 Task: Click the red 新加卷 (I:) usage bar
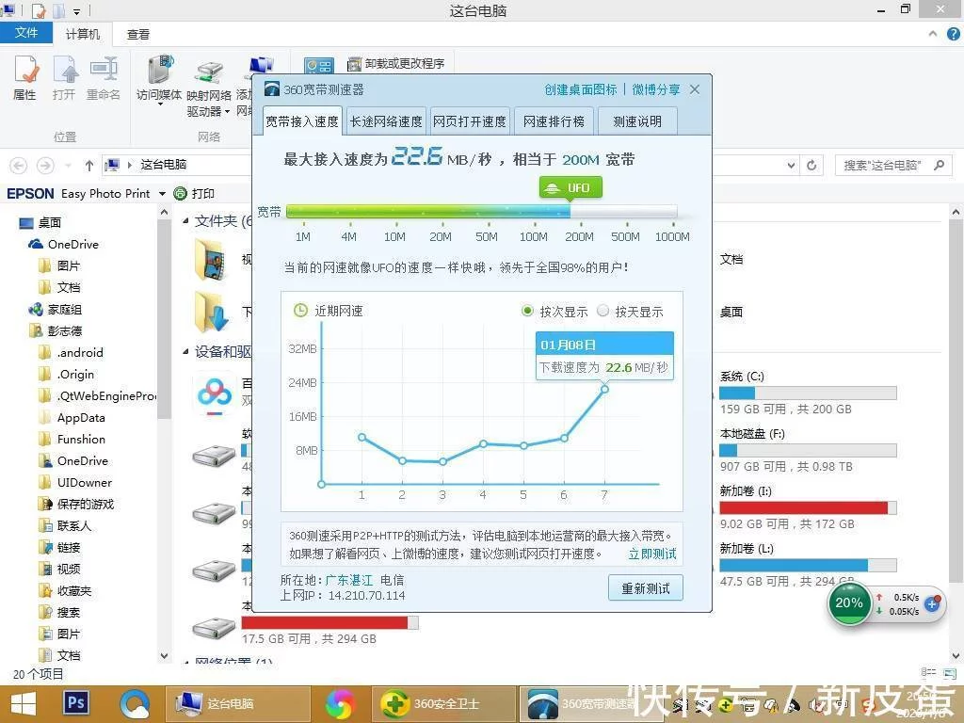click(x=808, y=507)
